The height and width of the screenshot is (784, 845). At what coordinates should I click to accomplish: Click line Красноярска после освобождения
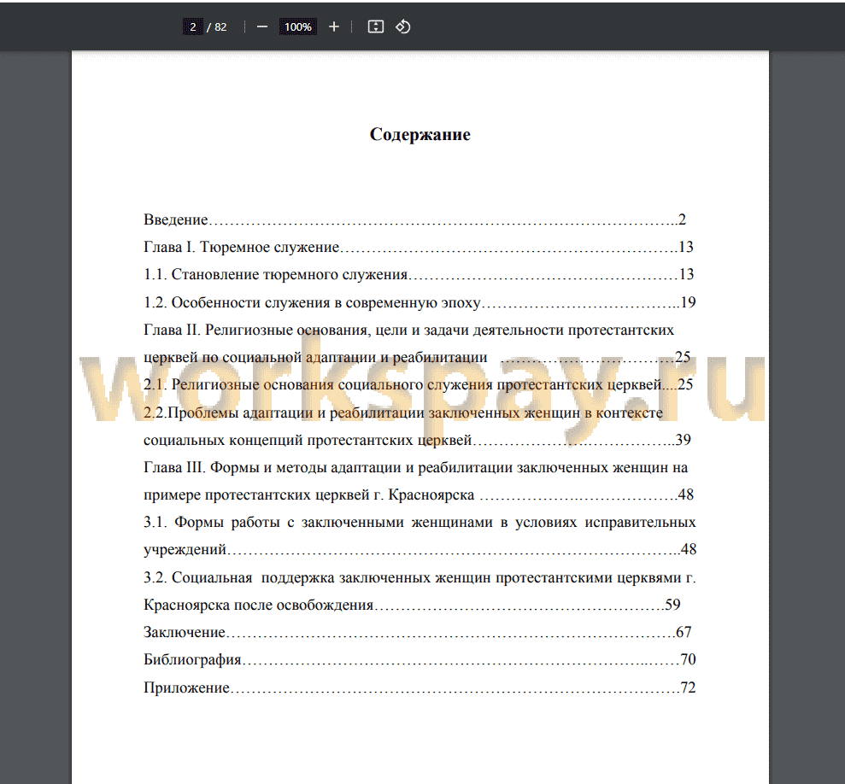pos(412,606)
